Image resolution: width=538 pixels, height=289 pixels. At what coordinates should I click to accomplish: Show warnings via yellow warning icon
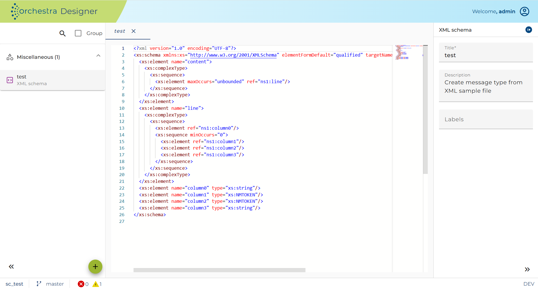coord(96,284)
